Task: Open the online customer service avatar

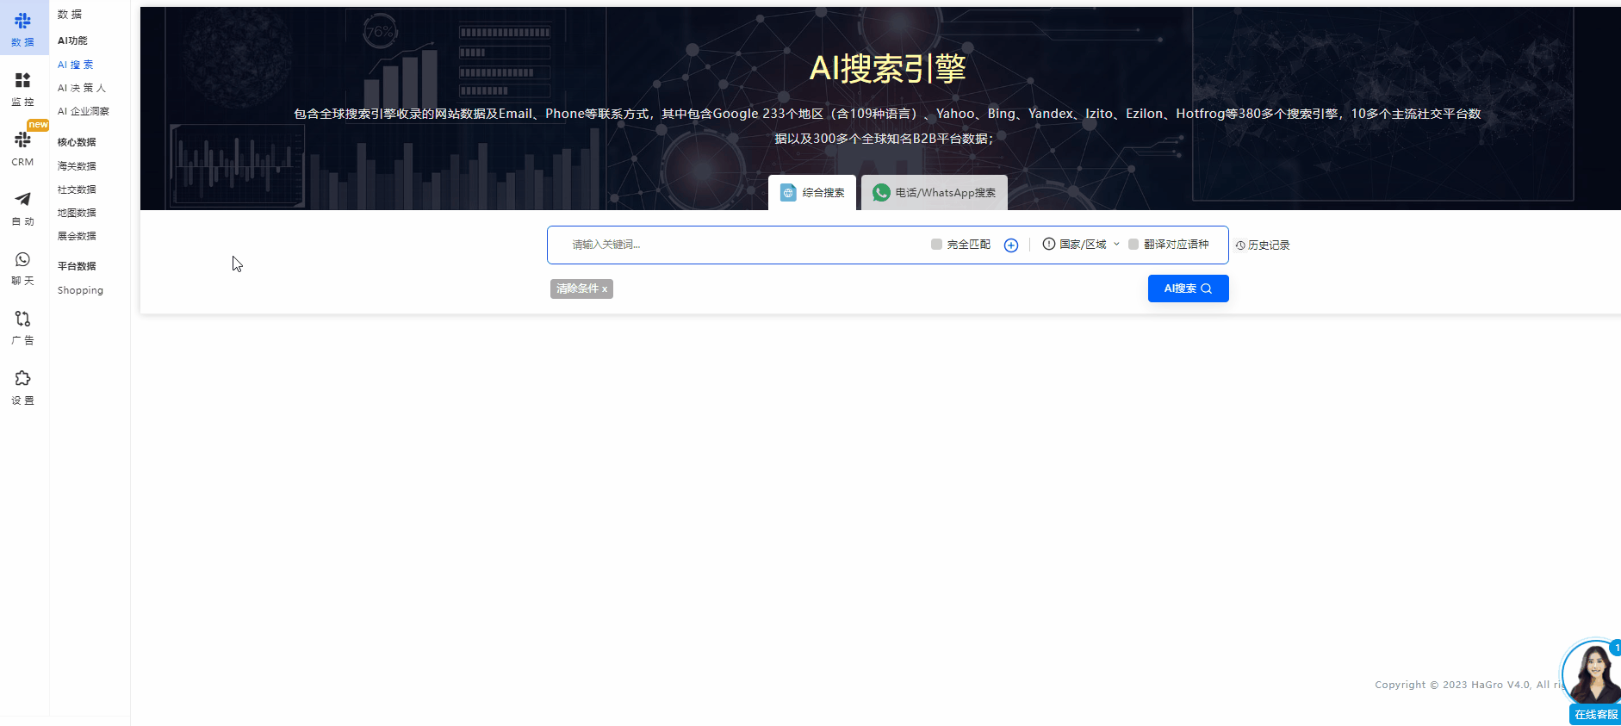Action: click(x=1593, y=673)
